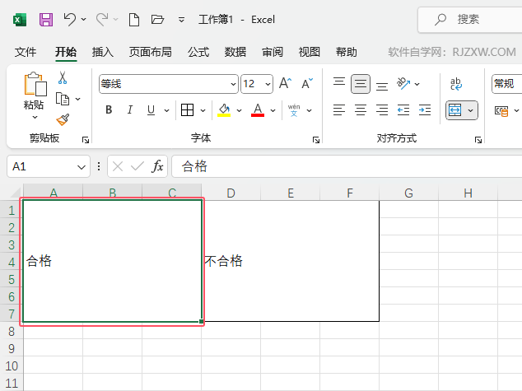Open the Paste clipboard icon
Screen dimensions: 522x391
click(x=35, y=83)
